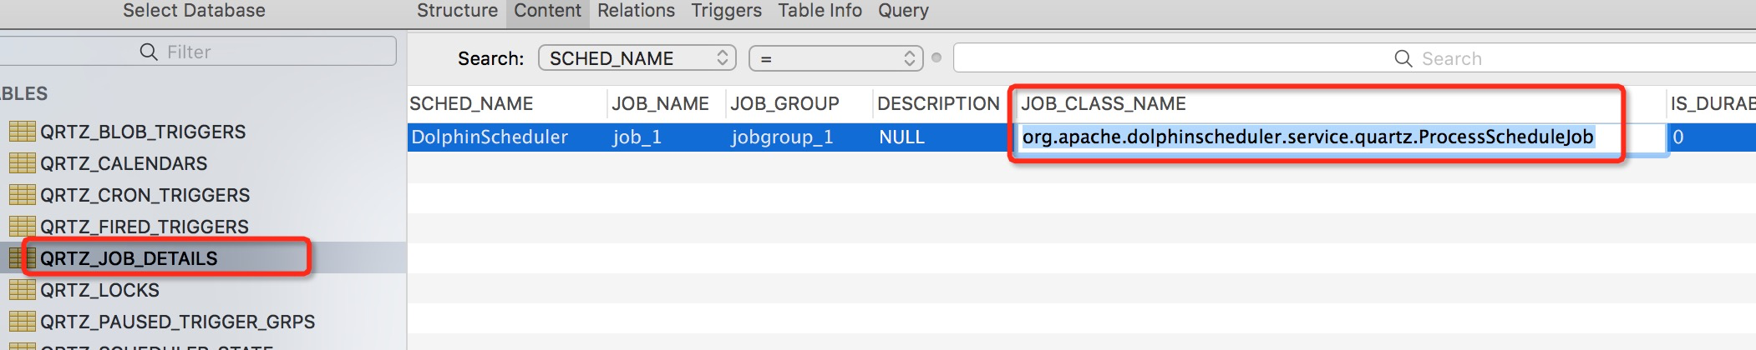Click table icon beside QRTZ_BLOB_TRIGGERS
This screenshot has width=1756, height=350.
pos(22,132)
